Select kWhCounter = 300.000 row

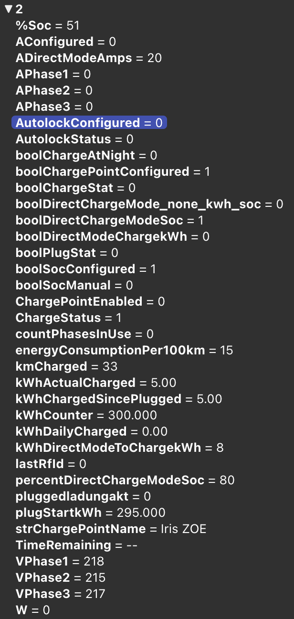(86, 416)
